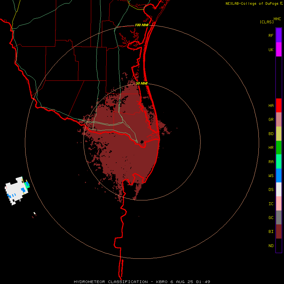Click the WS legend label
This screenshot has height=284, width=284.
point(271,175)
